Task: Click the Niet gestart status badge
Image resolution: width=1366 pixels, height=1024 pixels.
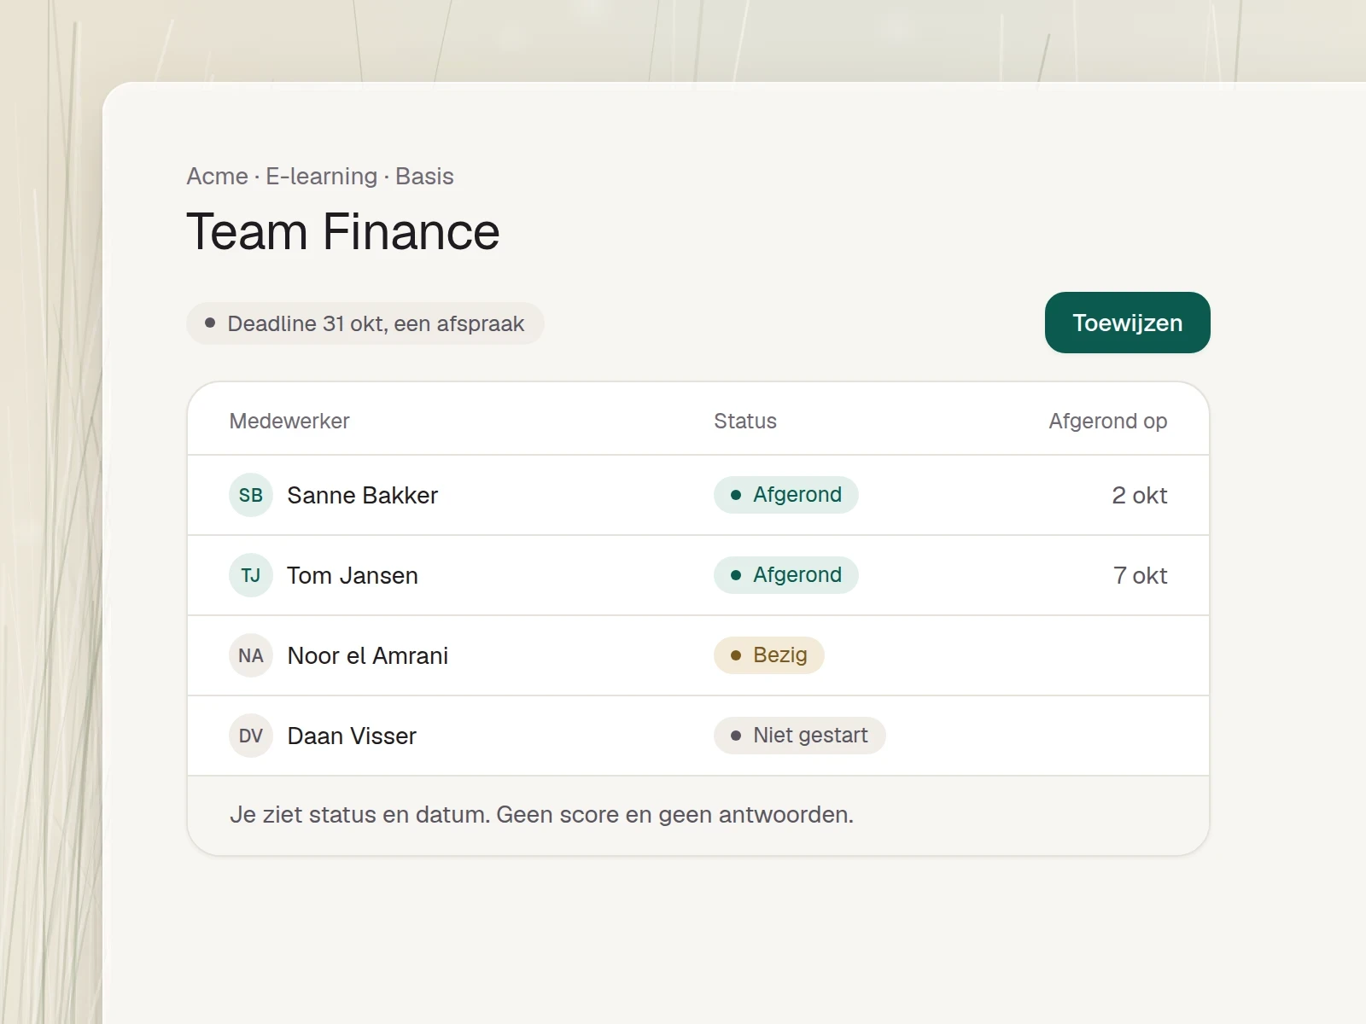Action: (800, 736)
